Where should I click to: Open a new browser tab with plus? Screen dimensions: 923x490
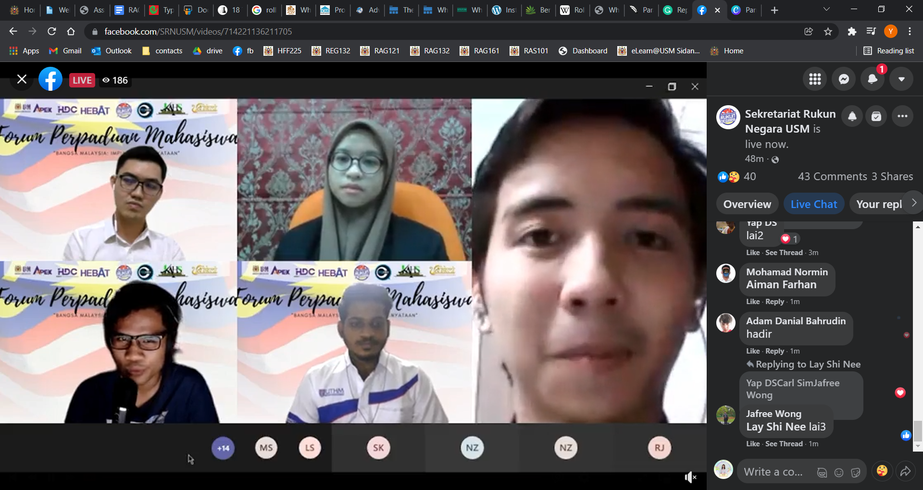point(774,10)
